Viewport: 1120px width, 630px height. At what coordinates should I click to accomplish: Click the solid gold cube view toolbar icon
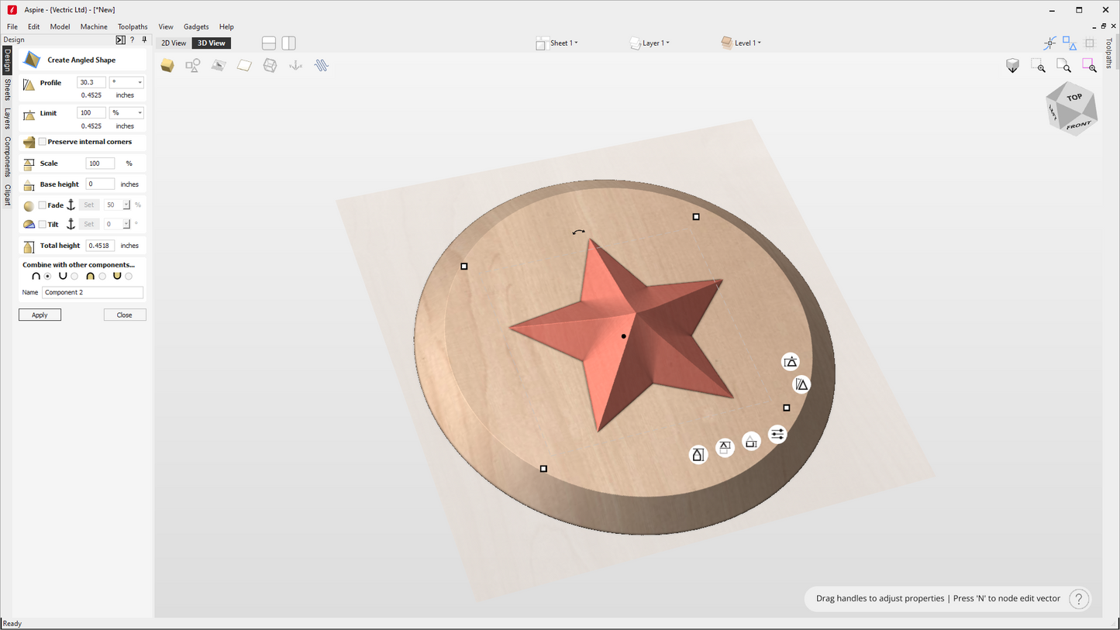[167, 66]
